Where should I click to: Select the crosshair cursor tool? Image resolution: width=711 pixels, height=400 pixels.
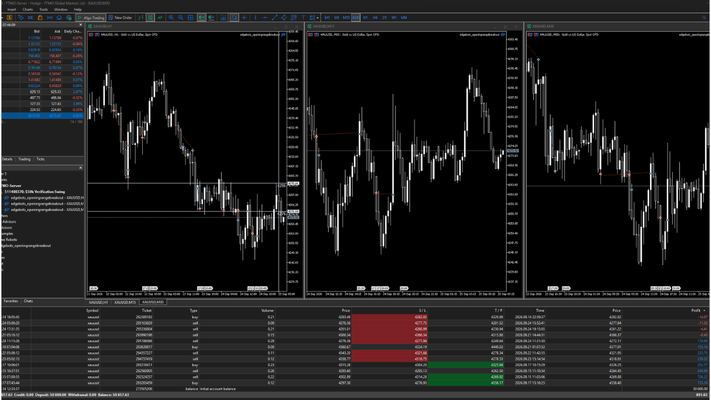(x=244, y=18)
